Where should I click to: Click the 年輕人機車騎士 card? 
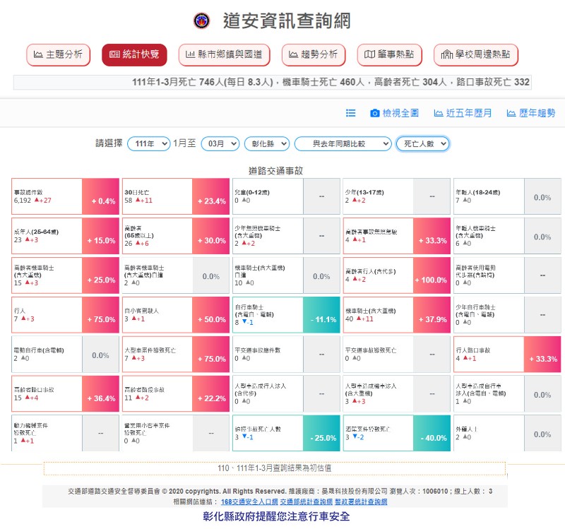click(507, 236)
